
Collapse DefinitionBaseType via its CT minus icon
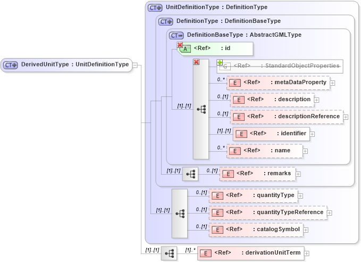[177, 36]
